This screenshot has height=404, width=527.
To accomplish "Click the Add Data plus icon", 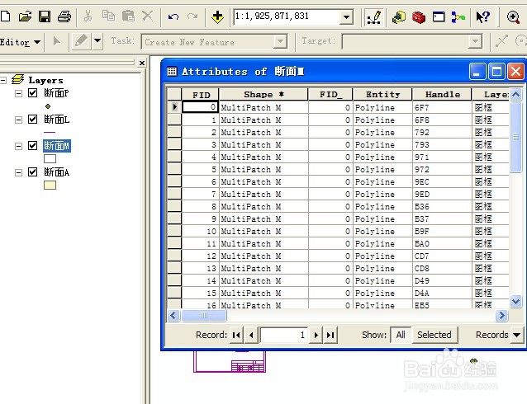I will [x=217, y=16].
